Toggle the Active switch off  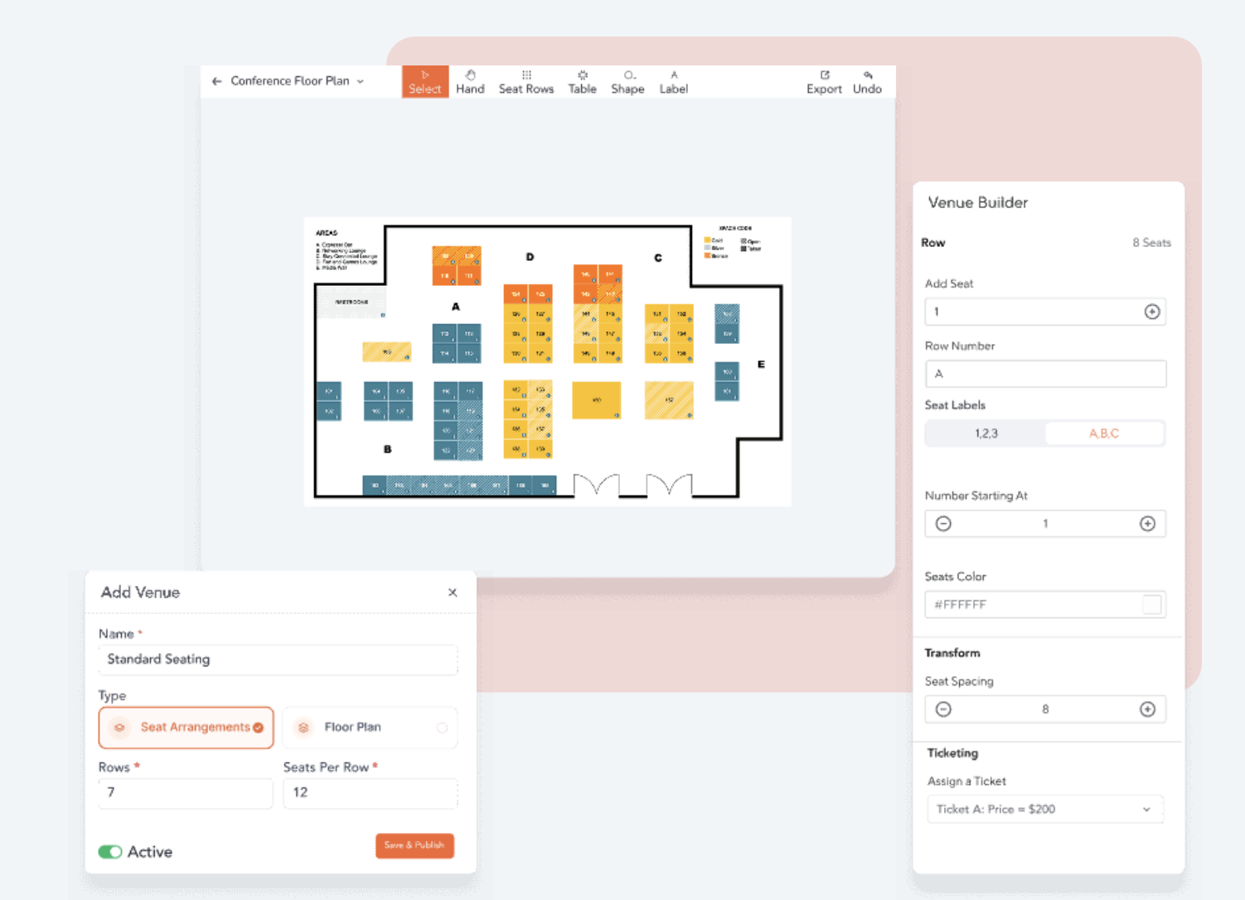pos(110,852)
